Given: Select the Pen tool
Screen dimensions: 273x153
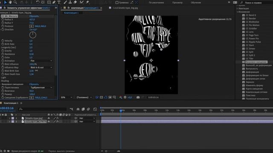Looking at the screenshot, I should (x=54, y=2).
